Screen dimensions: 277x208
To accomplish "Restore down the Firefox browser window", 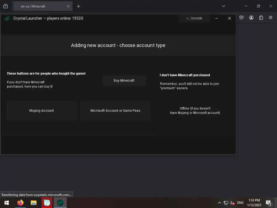I will point(258,6).
